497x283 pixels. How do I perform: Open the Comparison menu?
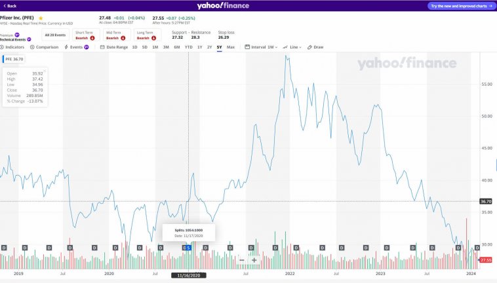coord(45,47)
